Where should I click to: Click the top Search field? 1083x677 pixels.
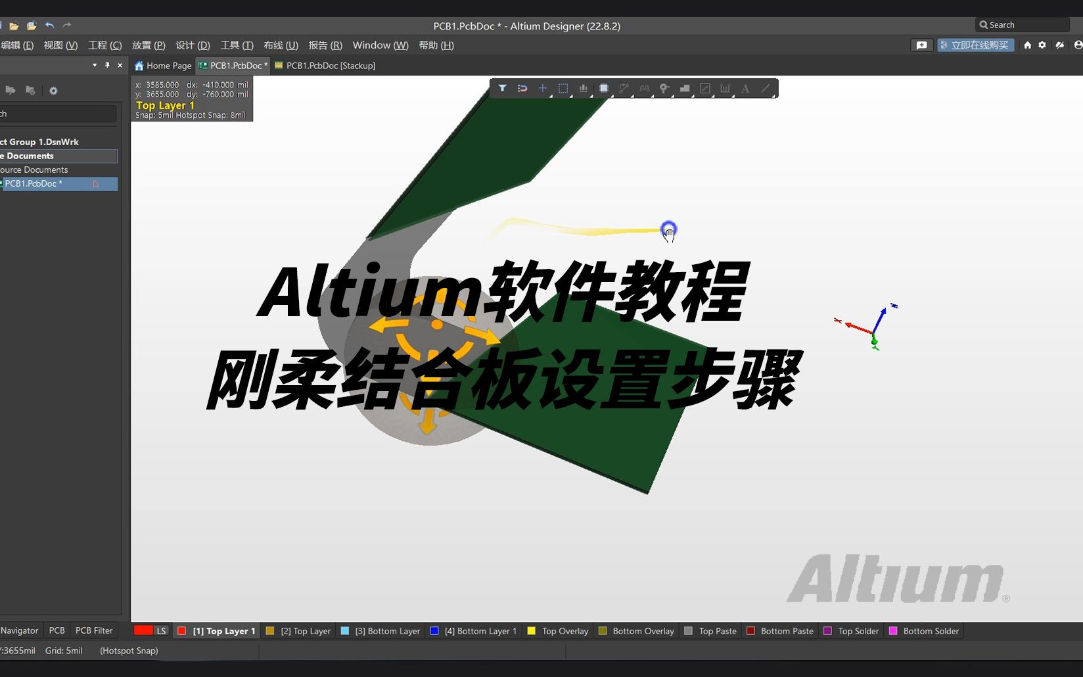point(1023,25)
